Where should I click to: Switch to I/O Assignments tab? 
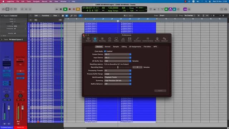[x=135, y=47]
